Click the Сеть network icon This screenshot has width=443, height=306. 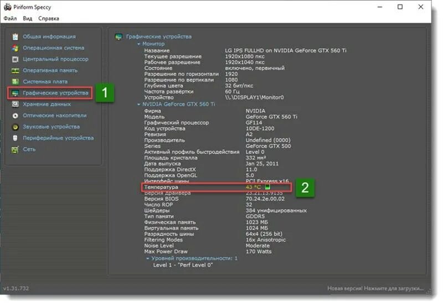16,149
